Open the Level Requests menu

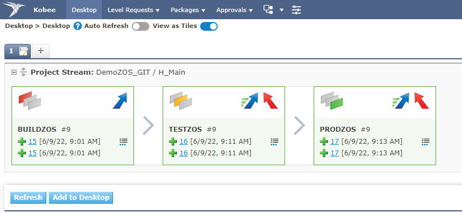(133, 10)
